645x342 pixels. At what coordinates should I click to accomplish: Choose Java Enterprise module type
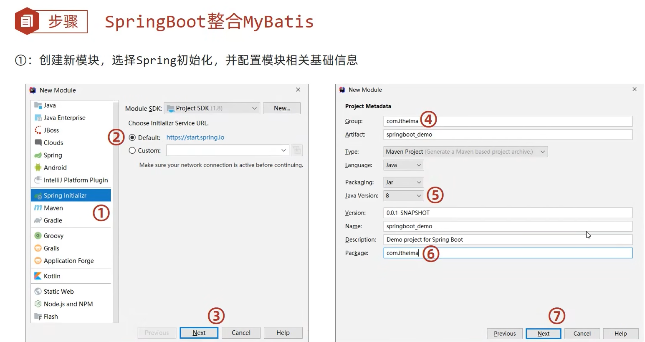pos(64,118)
